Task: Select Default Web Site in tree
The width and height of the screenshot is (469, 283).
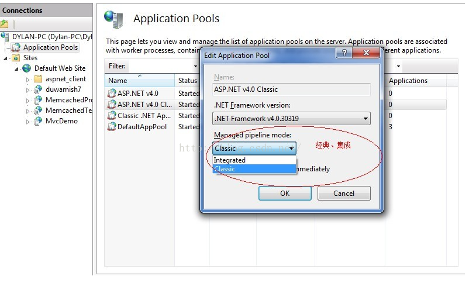Action: (60, 68)
